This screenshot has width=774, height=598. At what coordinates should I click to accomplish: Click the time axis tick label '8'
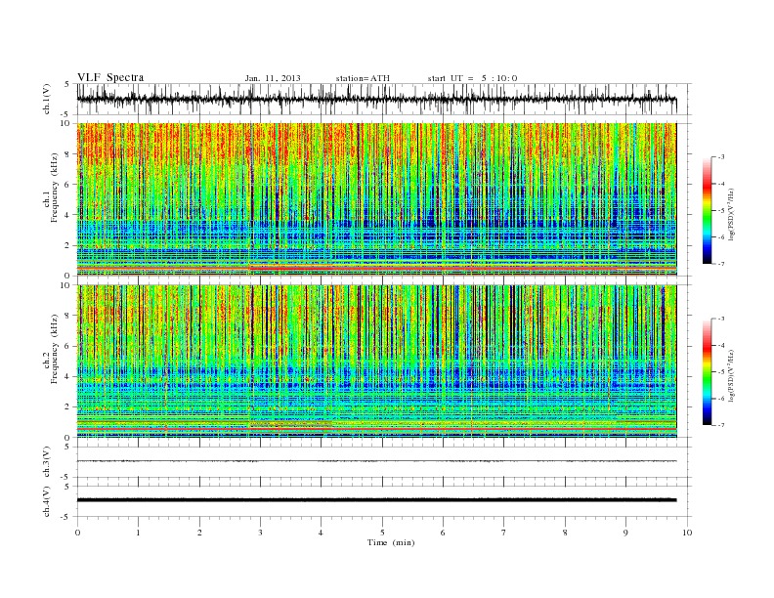(x=565, y=533)
